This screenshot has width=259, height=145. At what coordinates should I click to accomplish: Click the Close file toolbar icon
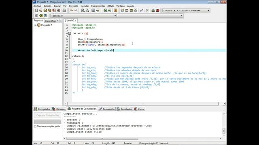click(x=54, y=10)
